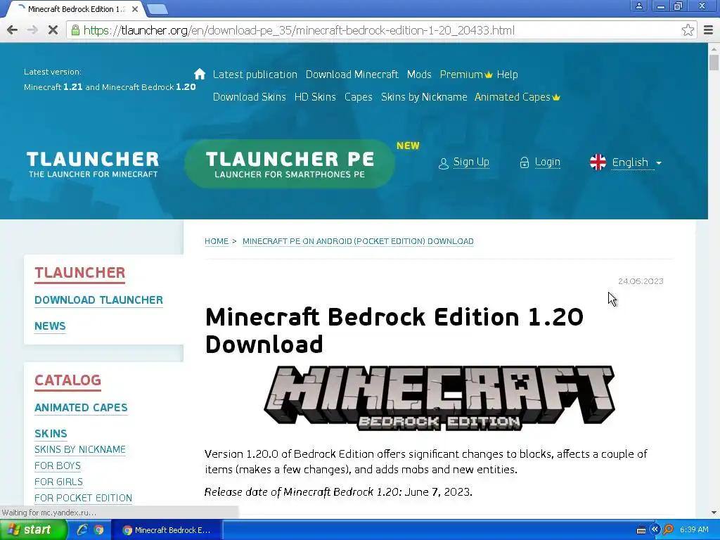The image size is (720, 540).
Task: Open the Help menu item
Action: 507,75
